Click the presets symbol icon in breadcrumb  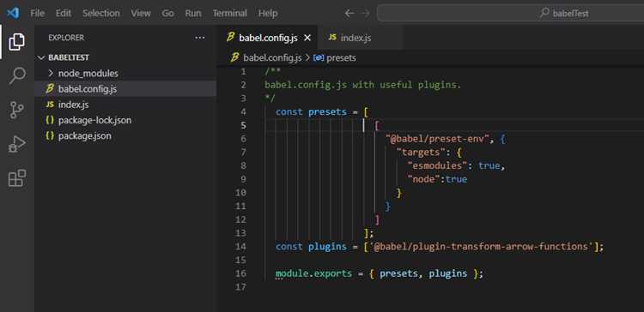click(319, 57)
